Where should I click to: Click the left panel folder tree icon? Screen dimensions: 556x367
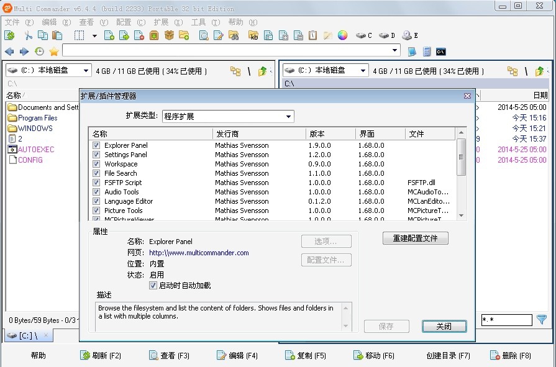tap(235, 71)
